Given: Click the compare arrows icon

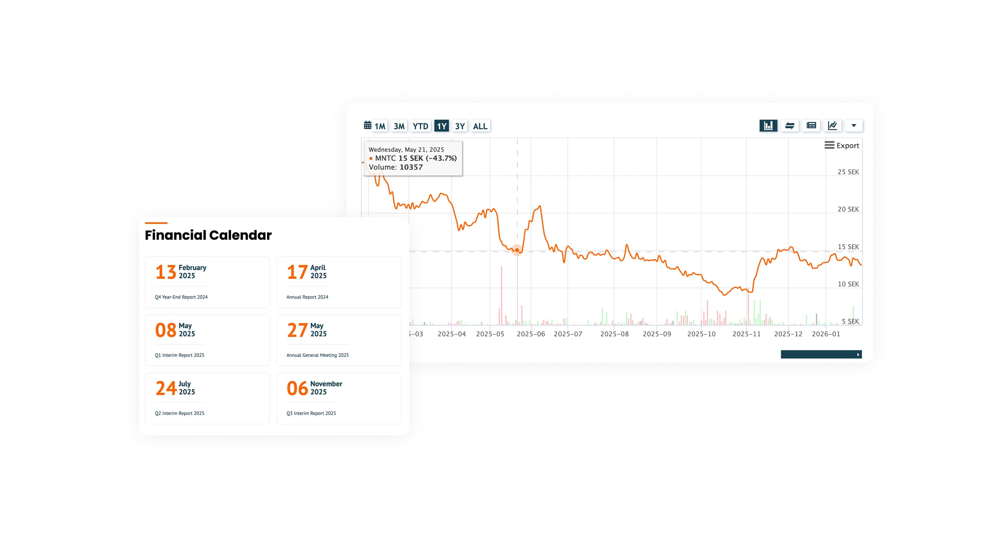Looking at the screenshot, I should coord(790,126).
